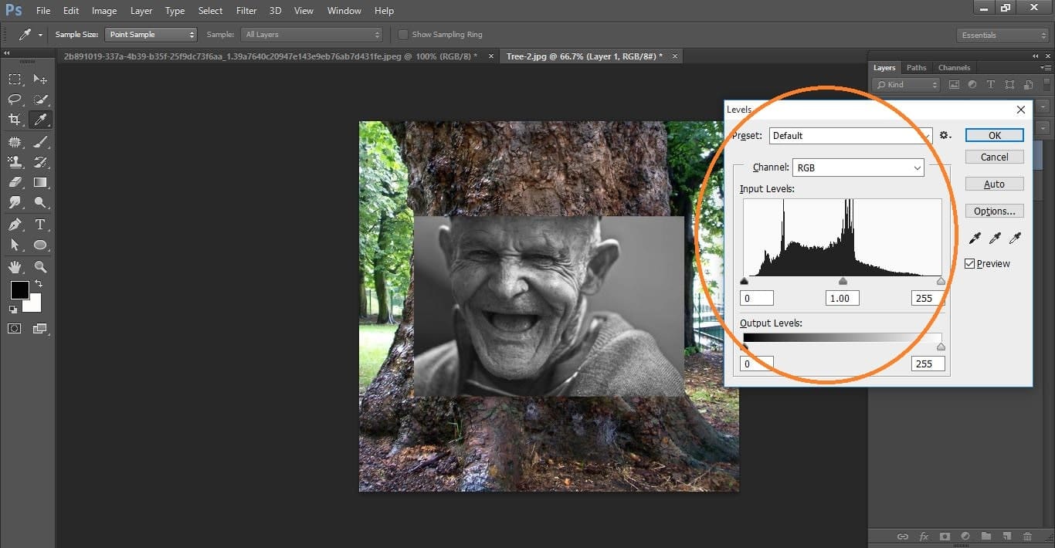This screenshot has height=548, width=1055.
Task: Select the Brush tool
Action: click(40, 142)
